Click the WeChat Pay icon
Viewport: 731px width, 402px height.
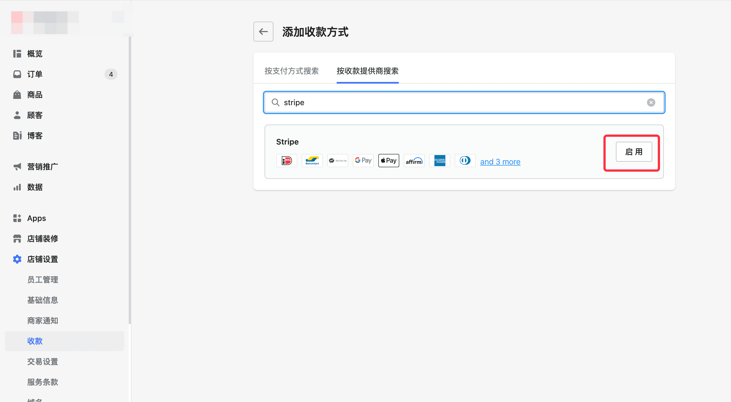338,161
